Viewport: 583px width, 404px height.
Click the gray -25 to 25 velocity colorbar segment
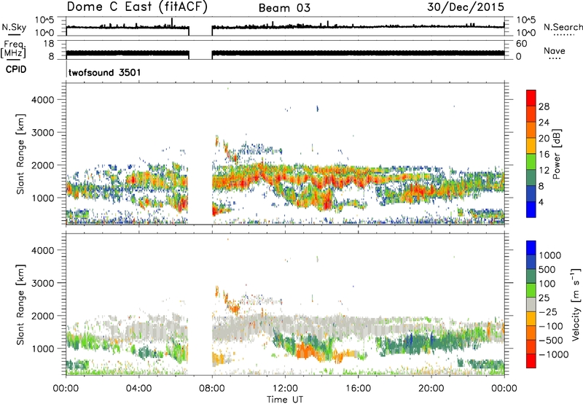[x=531, y=304]
